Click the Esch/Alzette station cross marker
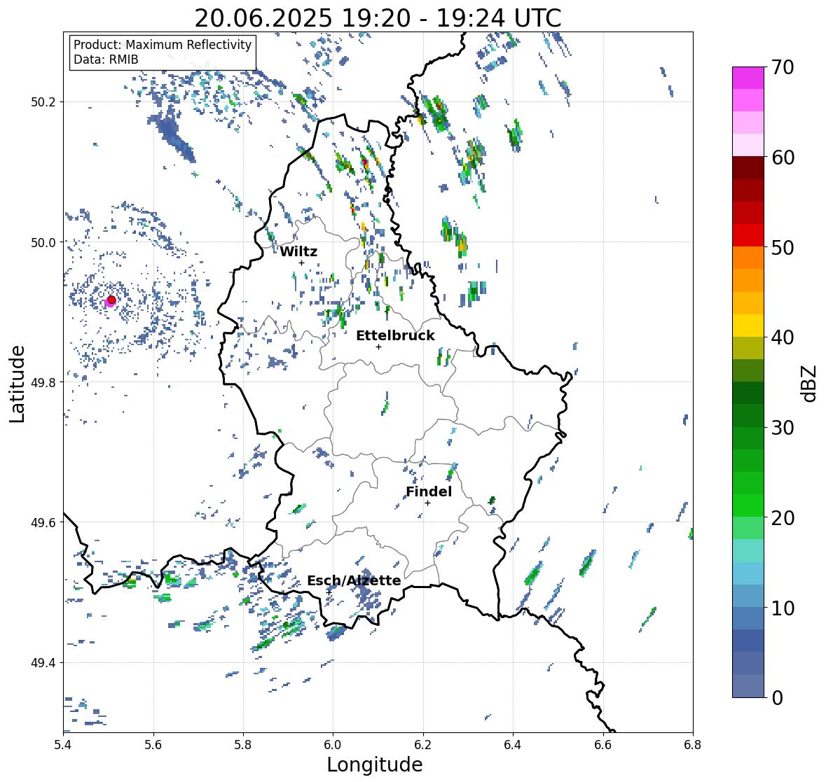 [x=329, y=592]
